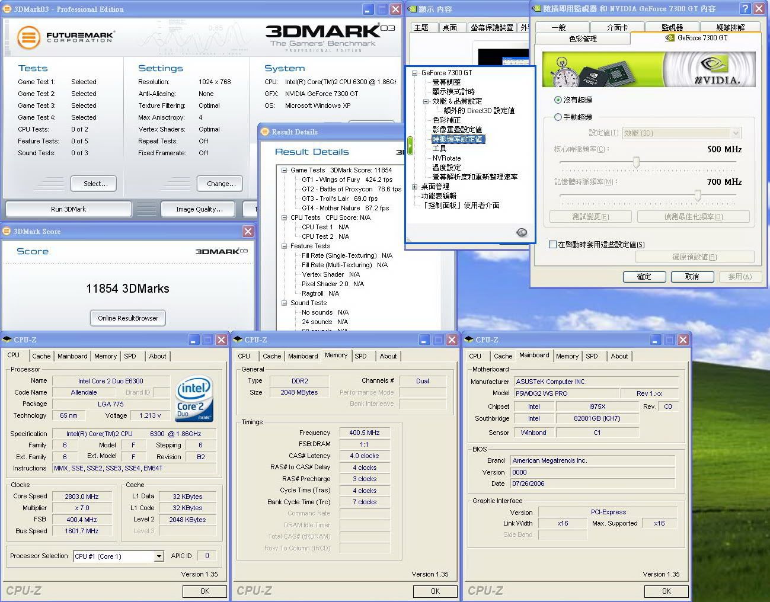The image size is (770, 602).
Task: Open the Online ResultBrowser
Action: click(x=128, y=318)
